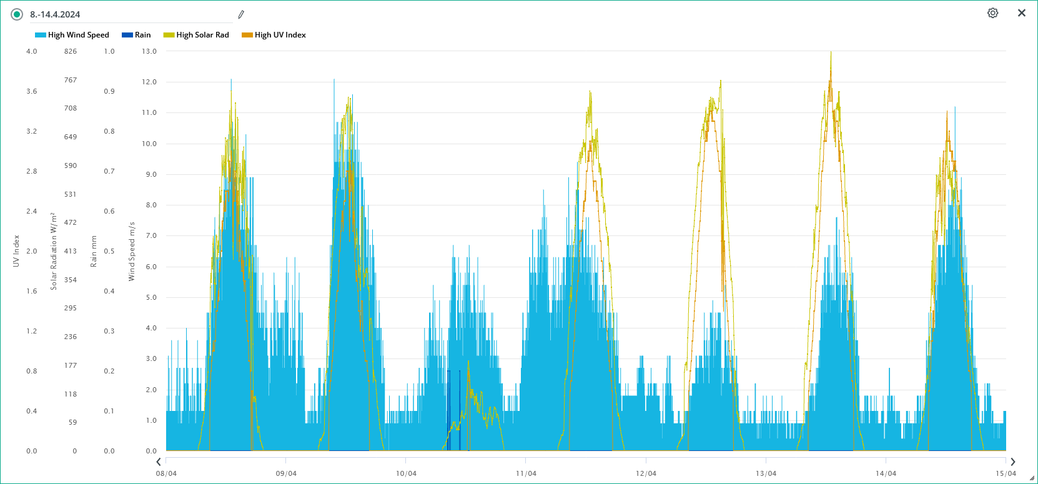Toggle the High UV Index legend label

pos(280,35)
